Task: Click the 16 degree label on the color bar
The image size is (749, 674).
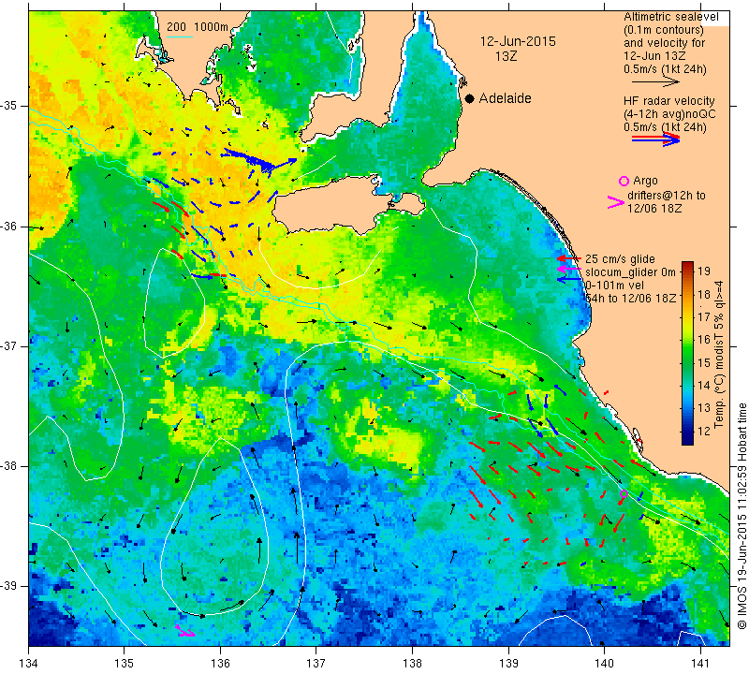Action: click(704, 340)
